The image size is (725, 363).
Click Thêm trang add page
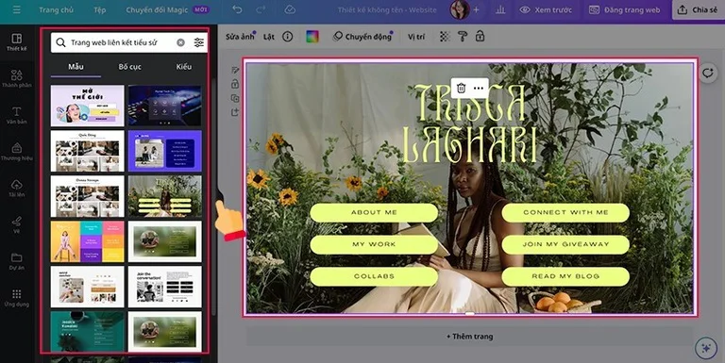tap(469, 337)
